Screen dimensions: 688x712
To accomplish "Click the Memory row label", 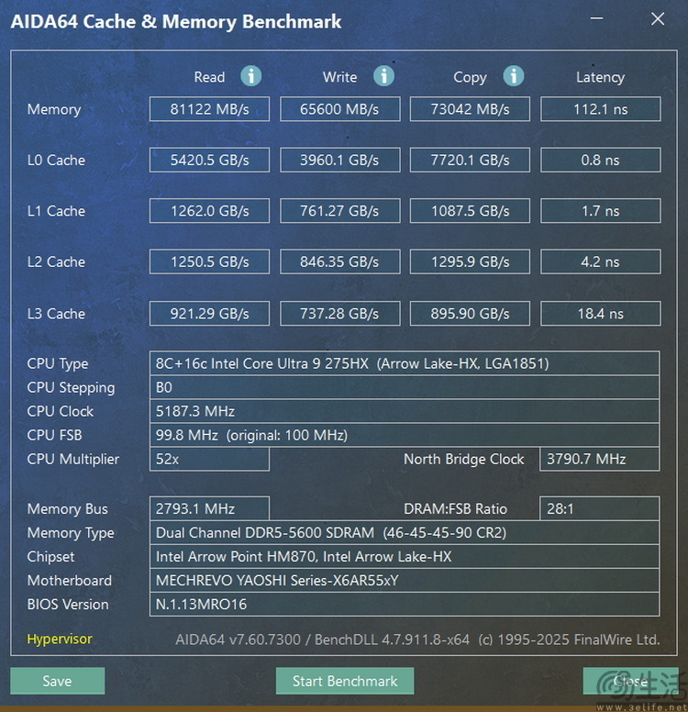I will pyautogui.click(x=54, y=109).
